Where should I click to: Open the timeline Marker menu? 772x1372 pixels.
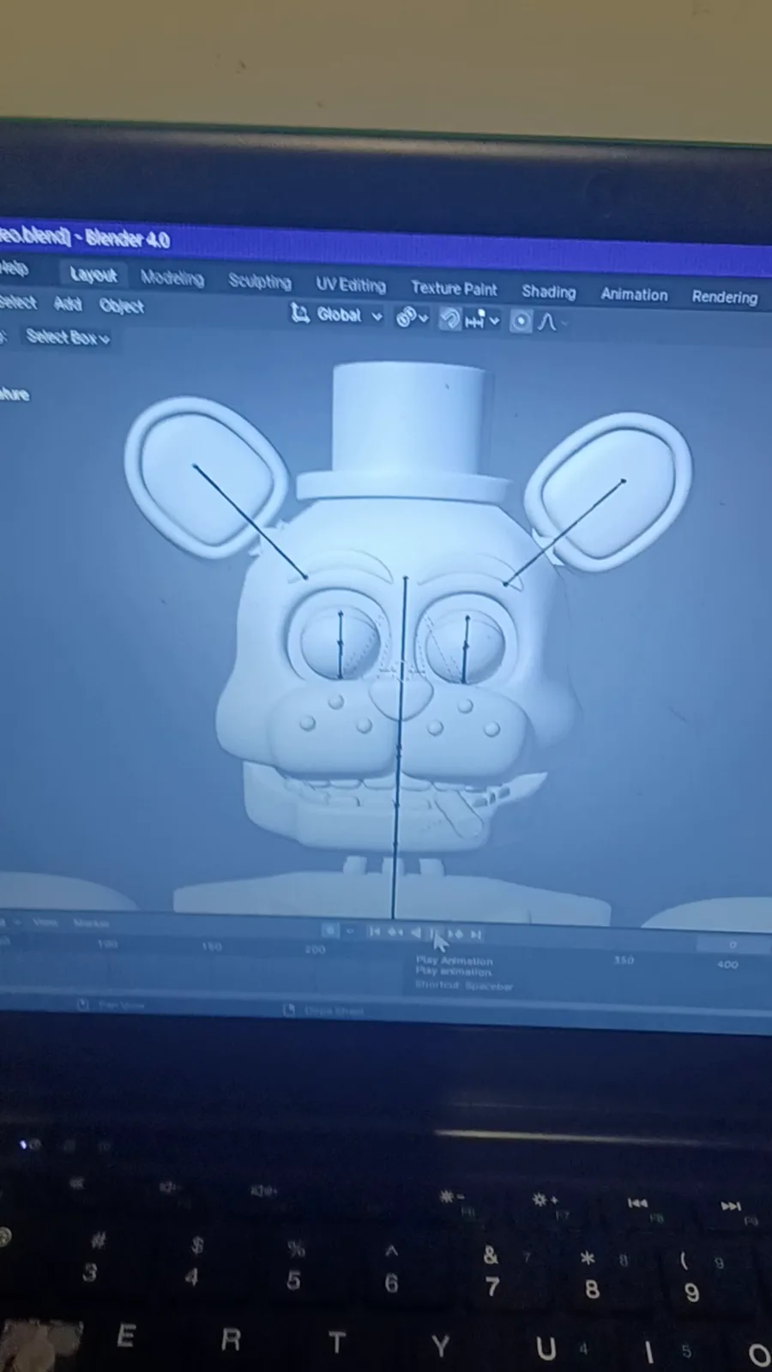(x=91, y=924)
